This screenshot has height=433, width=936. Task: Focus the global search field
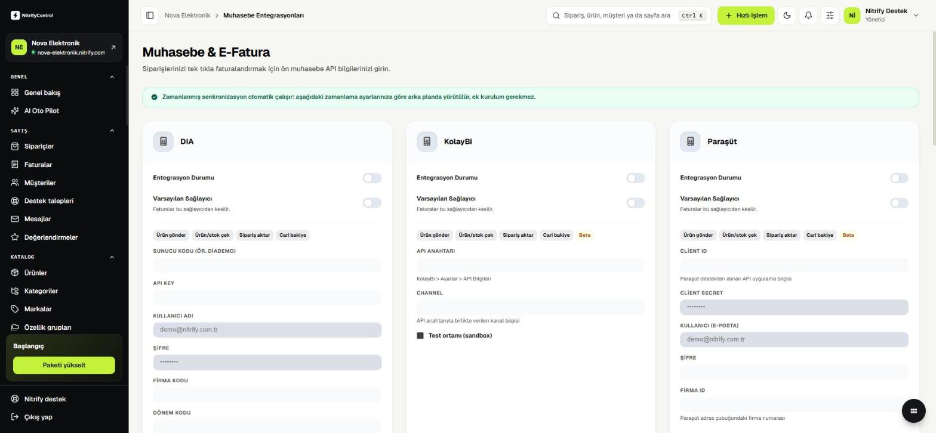tap(629, 16)
